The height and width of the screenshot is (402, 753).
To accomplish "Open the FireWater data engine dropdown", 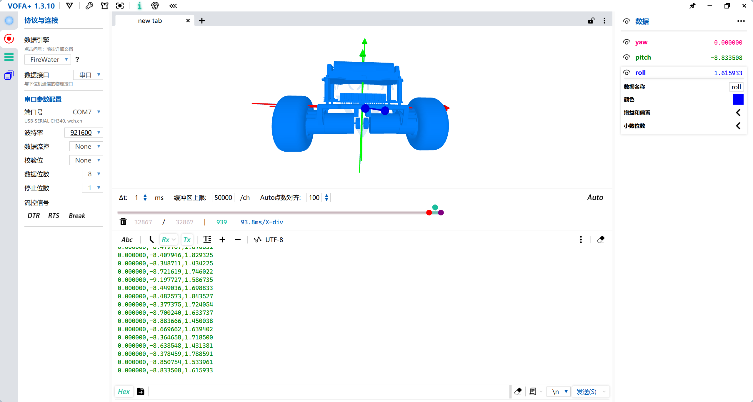I will [48, 59].
